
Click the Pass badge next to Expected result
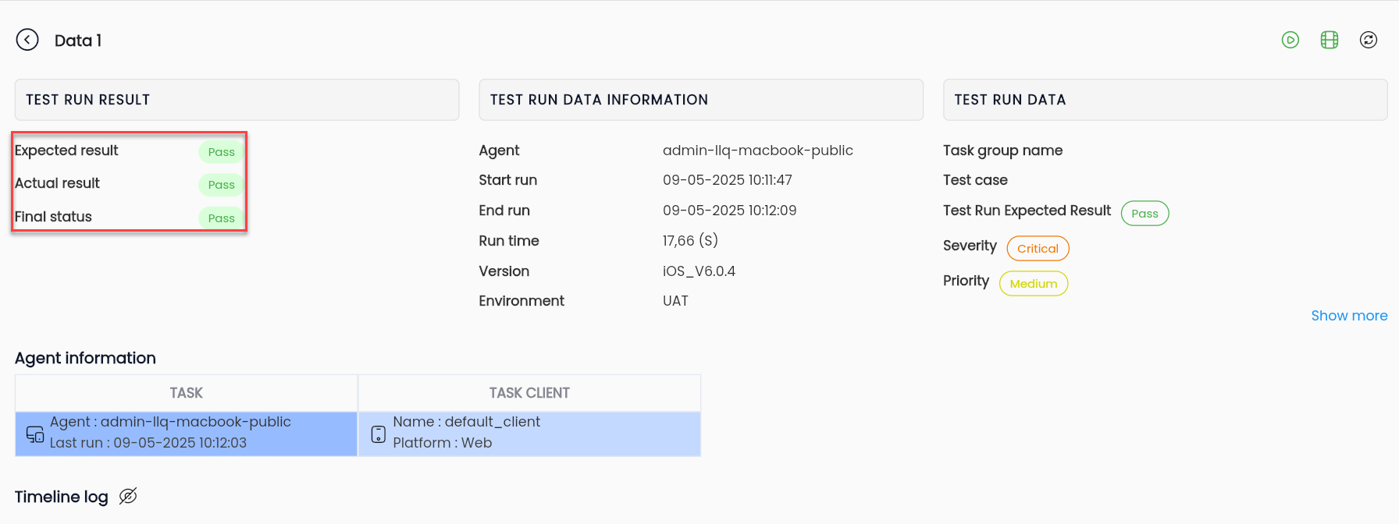click(222, 152)
